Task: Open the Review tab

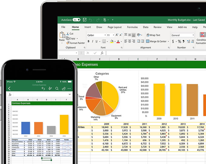Action: point(158,27)
